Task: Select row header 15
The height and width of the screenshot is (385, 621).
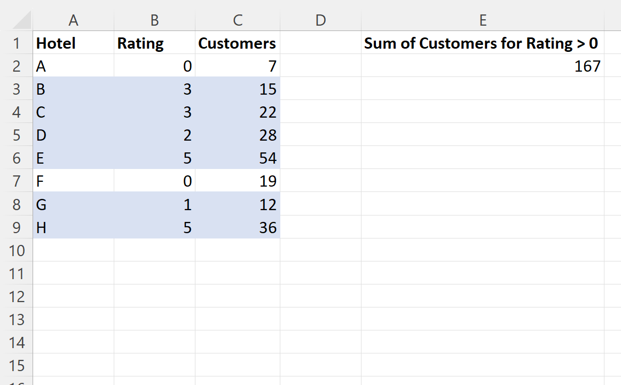Action: tap(17, 365)
